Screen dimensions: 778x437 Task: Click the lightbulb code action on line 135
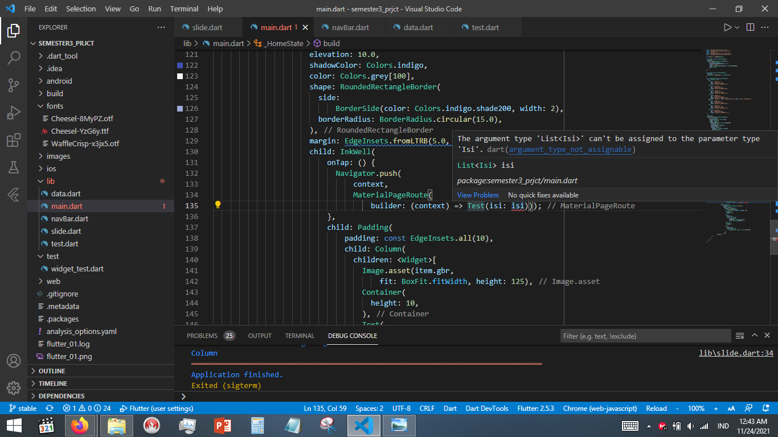218,205
